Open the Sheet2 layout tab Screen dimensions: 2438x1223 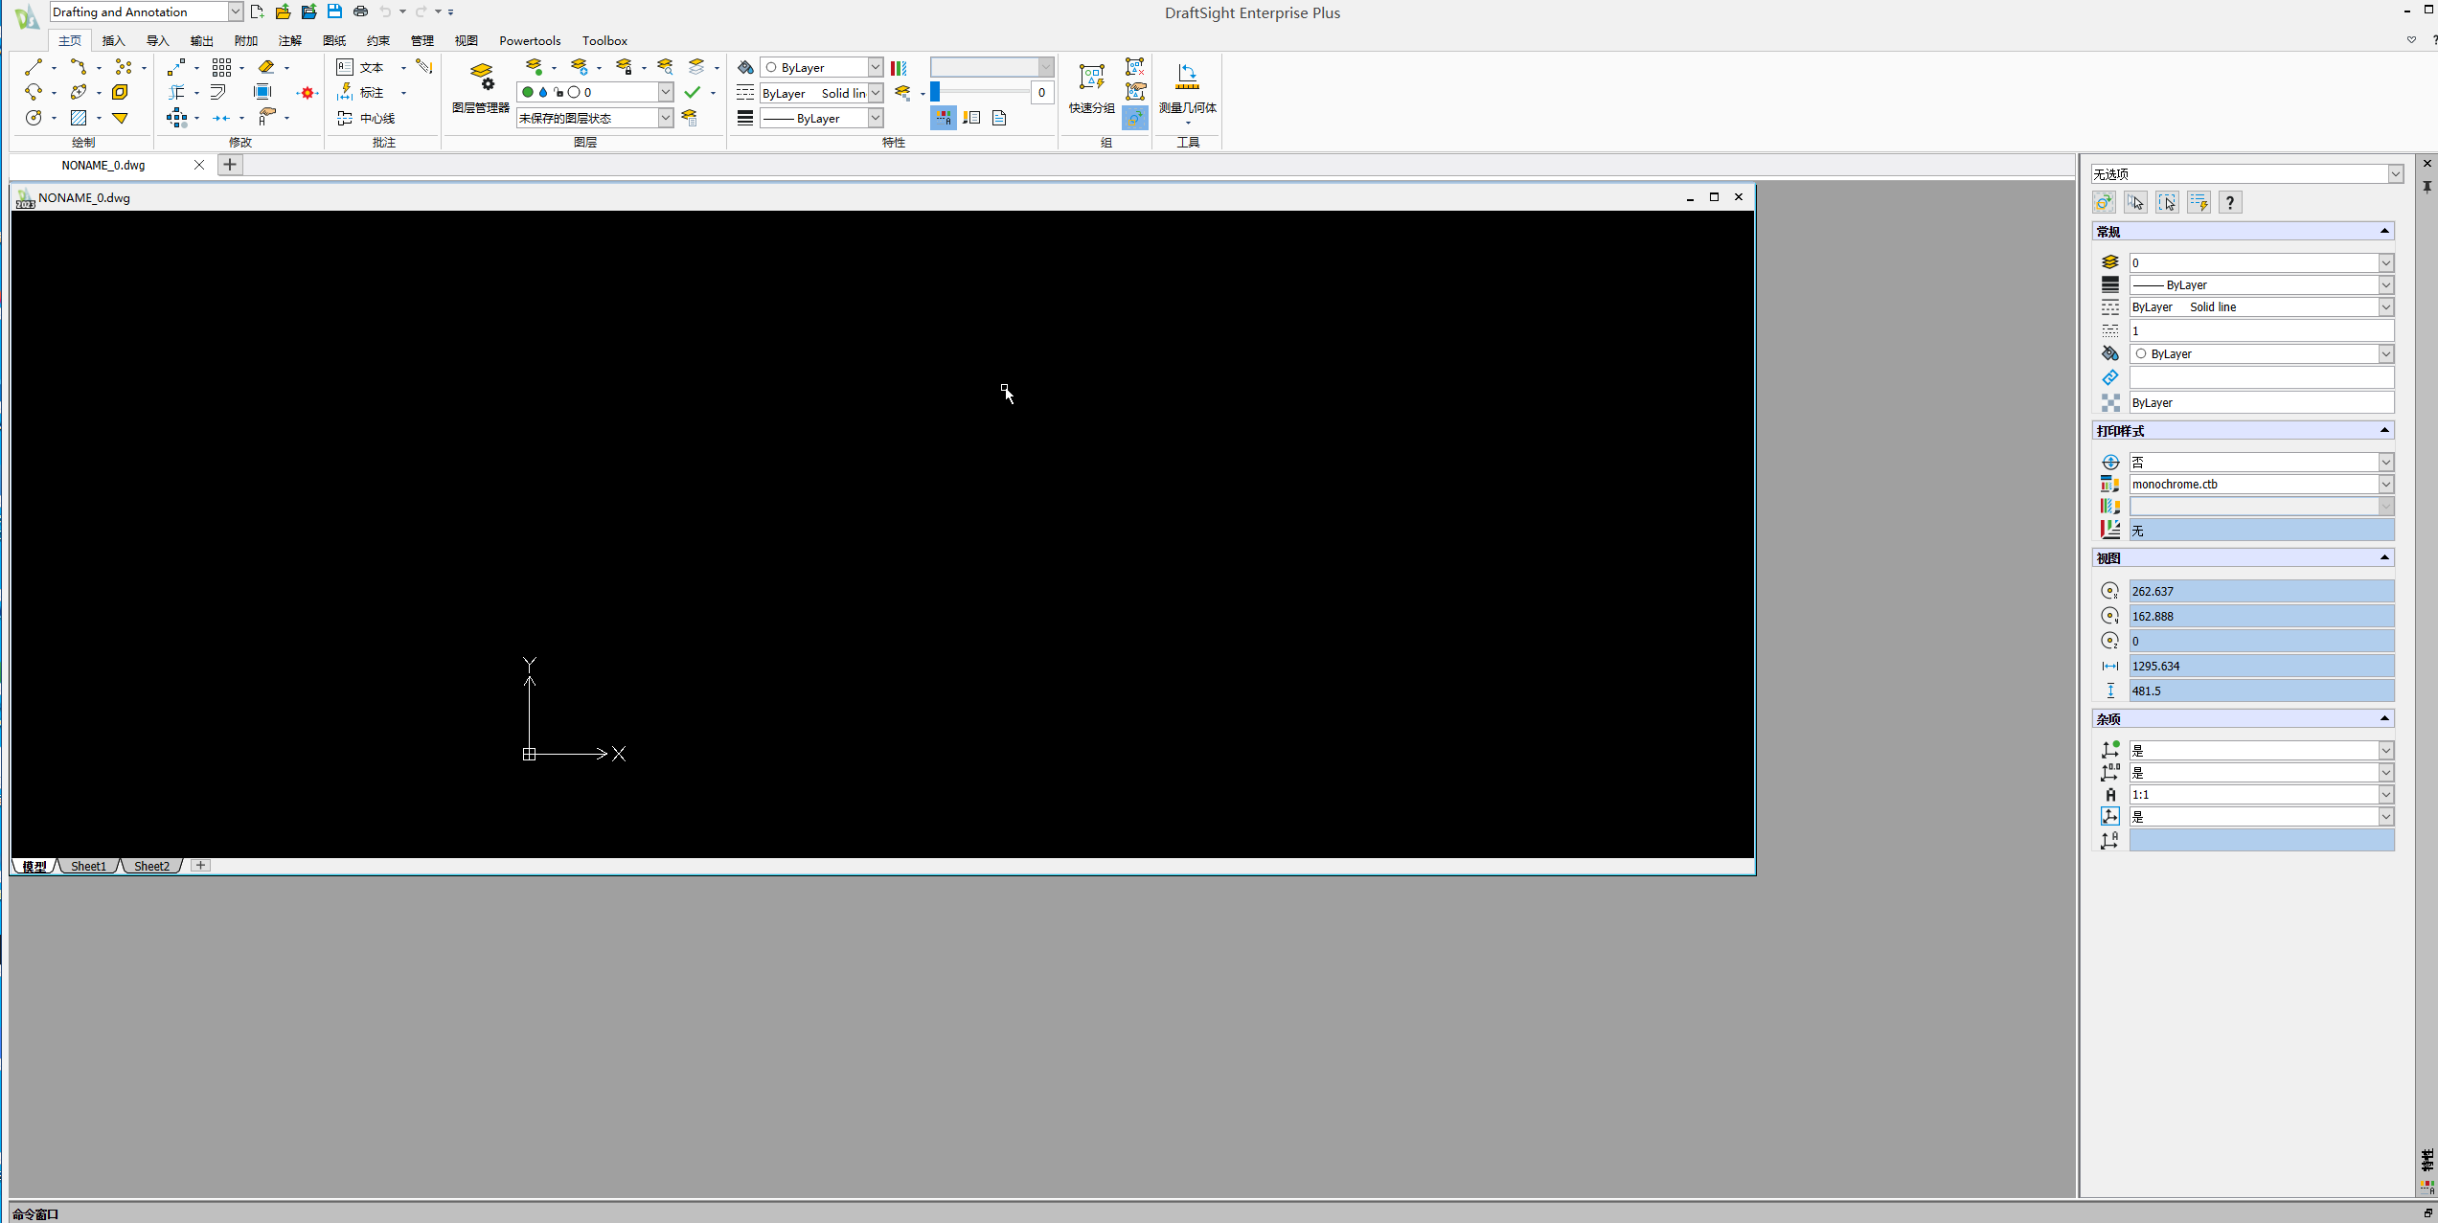click(x=151, y=865)
